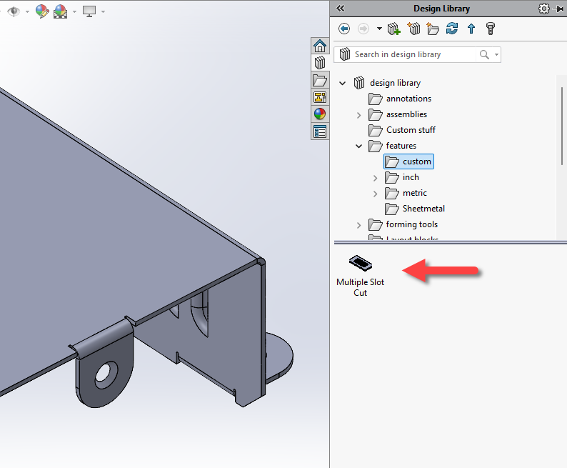Click Create New Folder icon
Viewport: 567px width, 468px height.
coord(433,29)
